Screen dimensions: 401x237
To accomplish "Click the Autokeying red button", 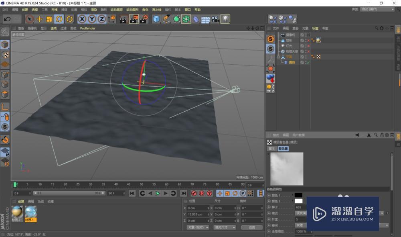I will [x=202, y=194].
